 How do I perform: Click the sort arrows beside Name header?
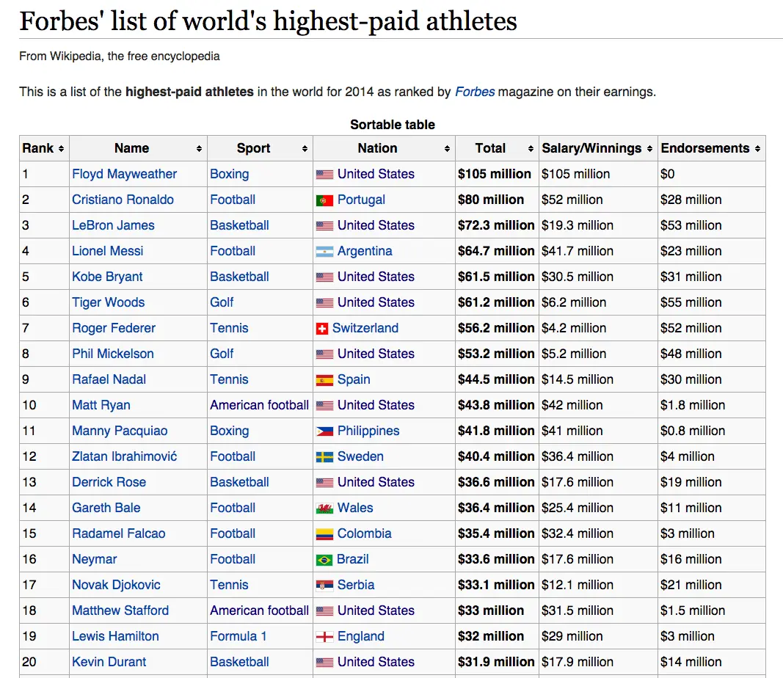pyautogui.click(x=200, y=148)
